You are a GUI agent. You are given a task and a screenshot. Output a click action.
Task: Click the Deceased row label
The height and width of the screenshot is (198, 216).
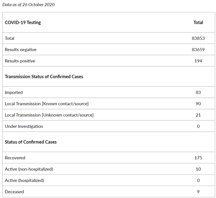pyautogui.click(x=14, y=192)
